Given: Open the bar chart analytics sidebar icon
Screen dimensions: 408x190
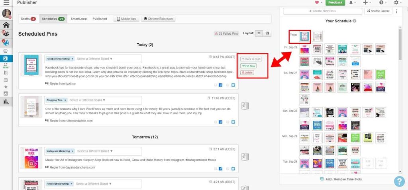Looking at the screenshot, I should pos(6,102).
